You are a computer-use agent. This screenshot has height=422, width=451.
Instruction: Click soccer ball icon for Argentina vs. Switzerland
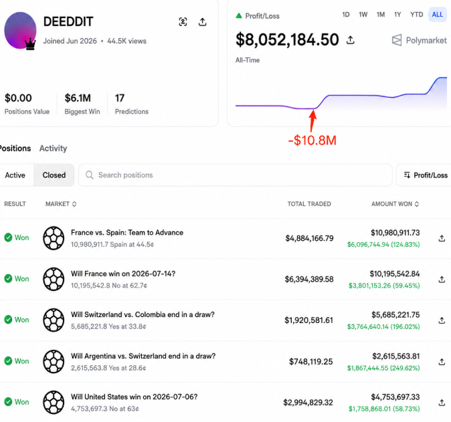[54, 361]
